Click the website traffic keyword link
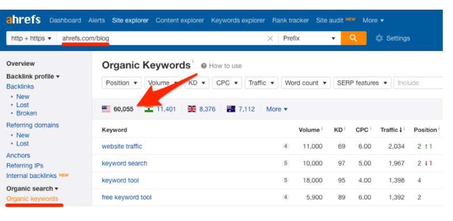Viewport: 453px width, 221px height. pos(122,146)
